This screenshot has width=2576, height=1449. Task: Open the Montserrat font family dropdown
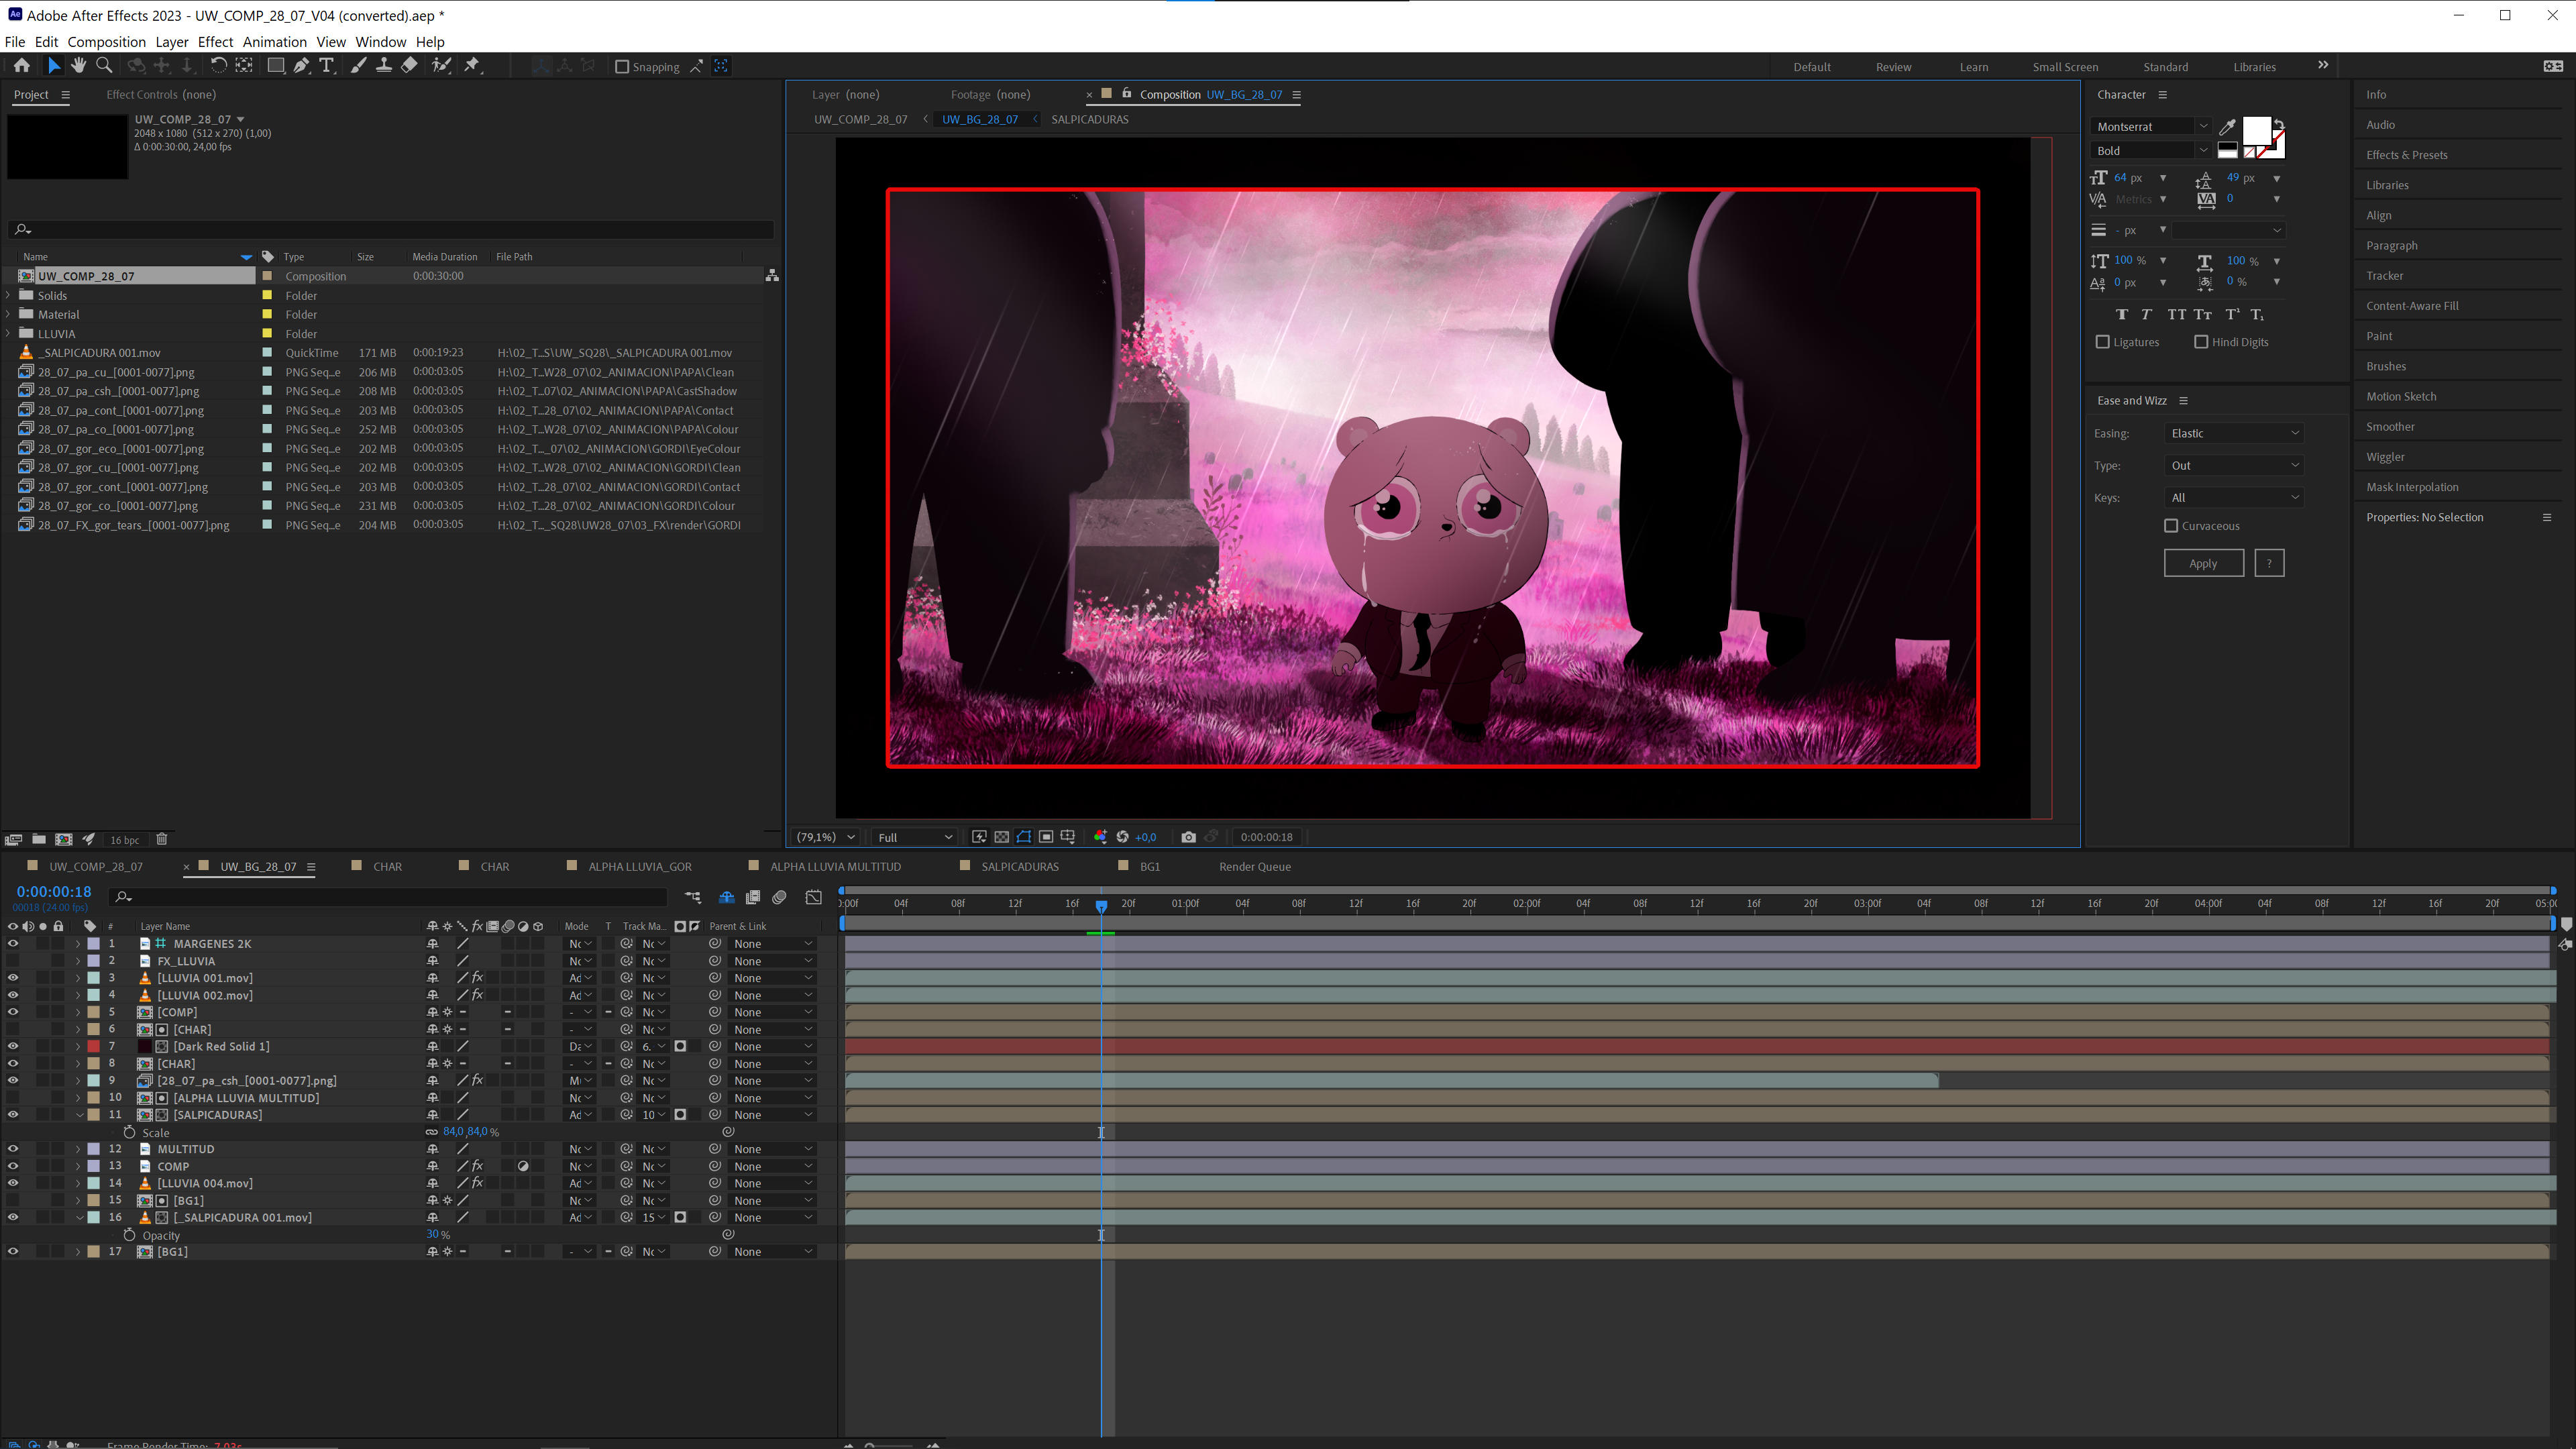2151,126
